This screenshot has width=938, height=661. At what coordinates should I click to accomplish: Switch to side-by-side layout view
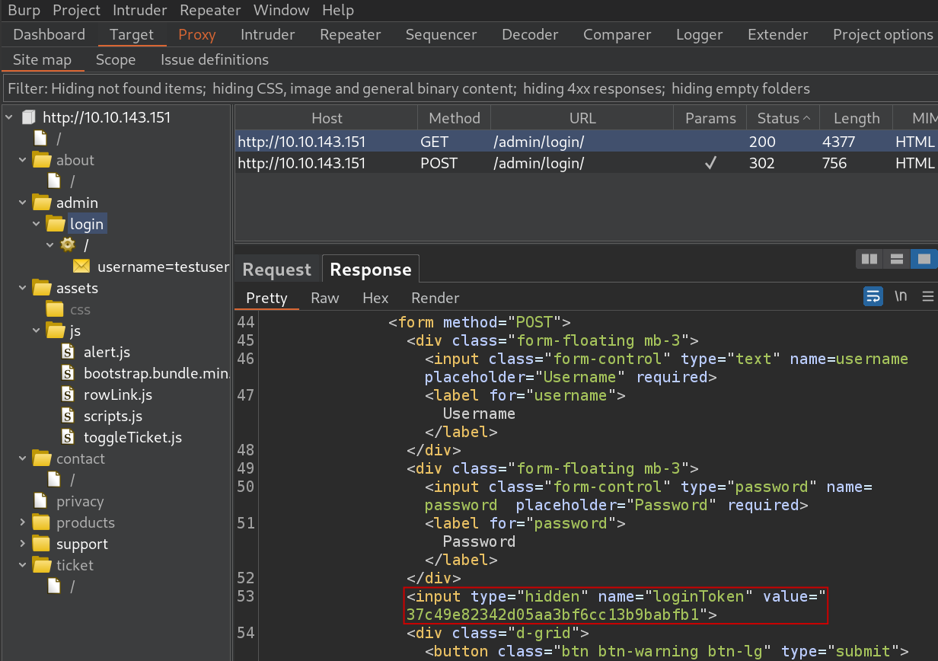tap(869, 260)
